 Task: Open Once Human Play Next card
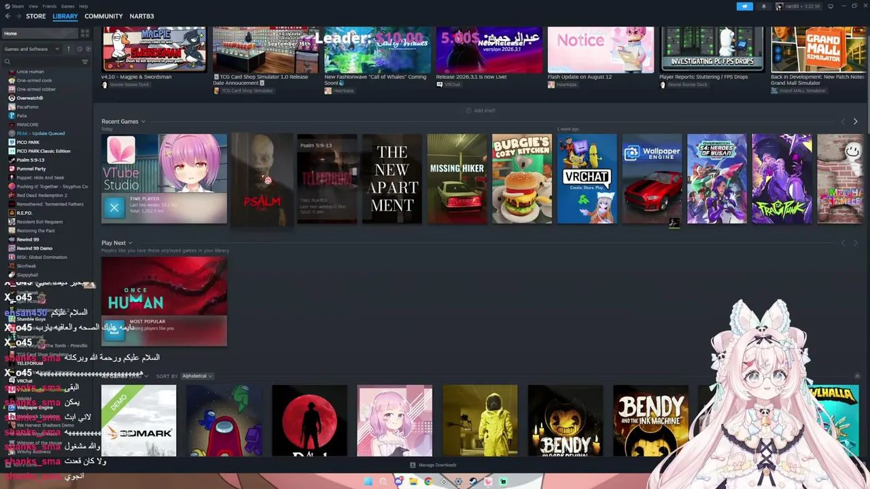coord(164,302)
